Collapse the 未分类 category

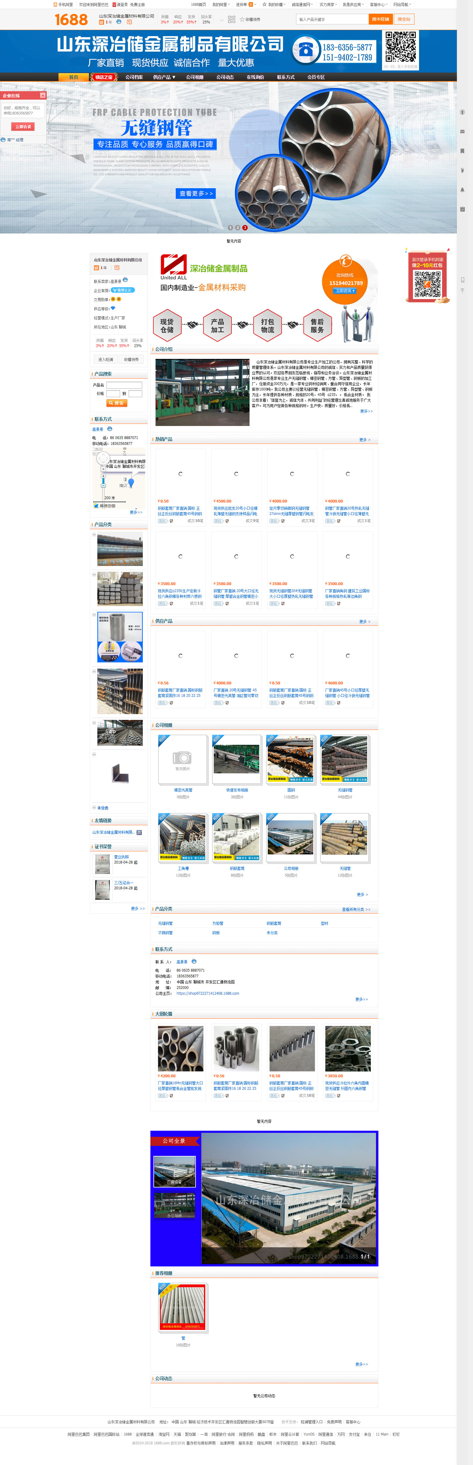[x=94, y=808]
